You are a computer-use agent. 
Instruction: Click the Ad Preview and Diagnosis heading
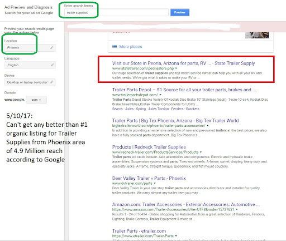click(28, 7)
